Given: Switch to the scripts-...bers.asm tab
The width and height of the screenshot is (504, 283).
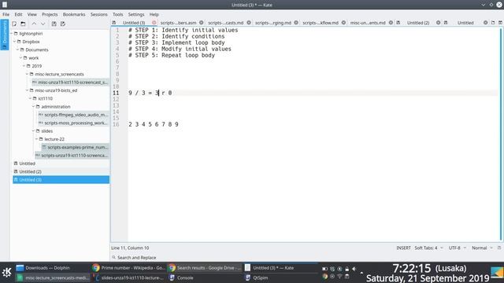Looking at the screenshot, I should (x=178, y=23).
